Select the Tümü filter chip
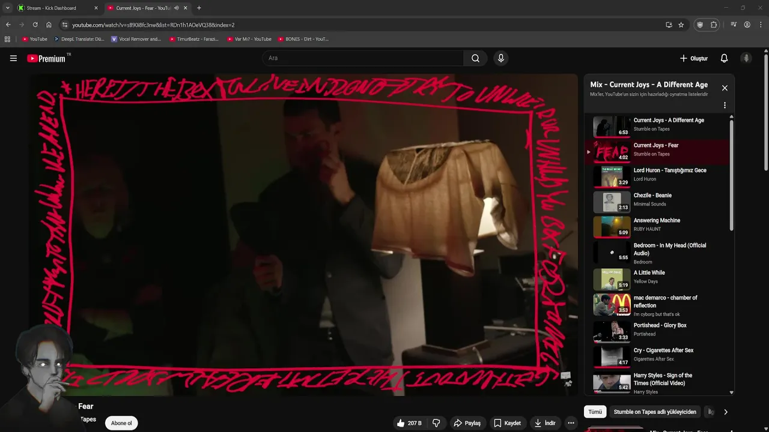The width and height of the screenshot is (769, 432). [595, 412]
